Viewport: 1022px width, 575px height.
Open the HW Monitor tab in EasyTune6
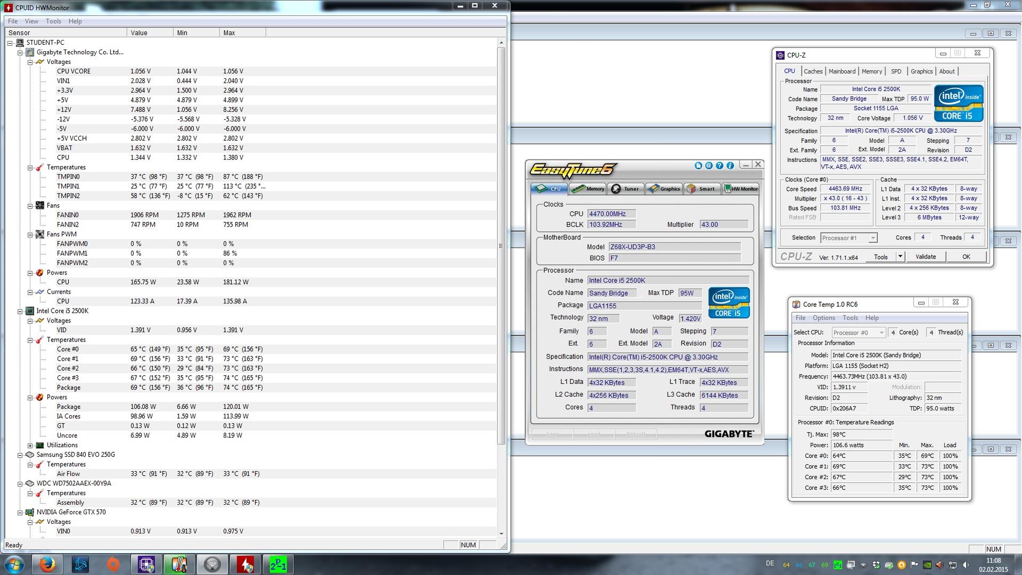pos(740,189)
